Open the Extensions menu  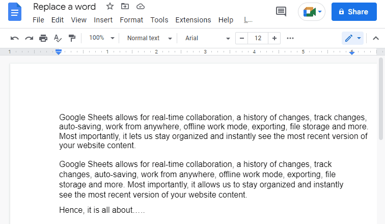click(x=193, y=20)
